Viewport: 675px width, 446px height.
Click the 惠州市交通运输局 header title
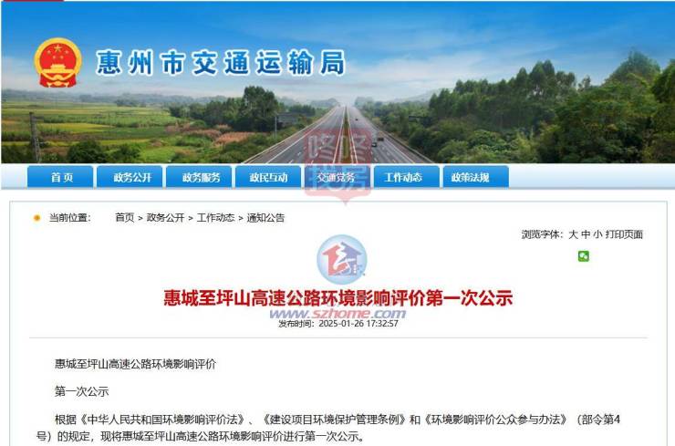(x=221, y=63)
